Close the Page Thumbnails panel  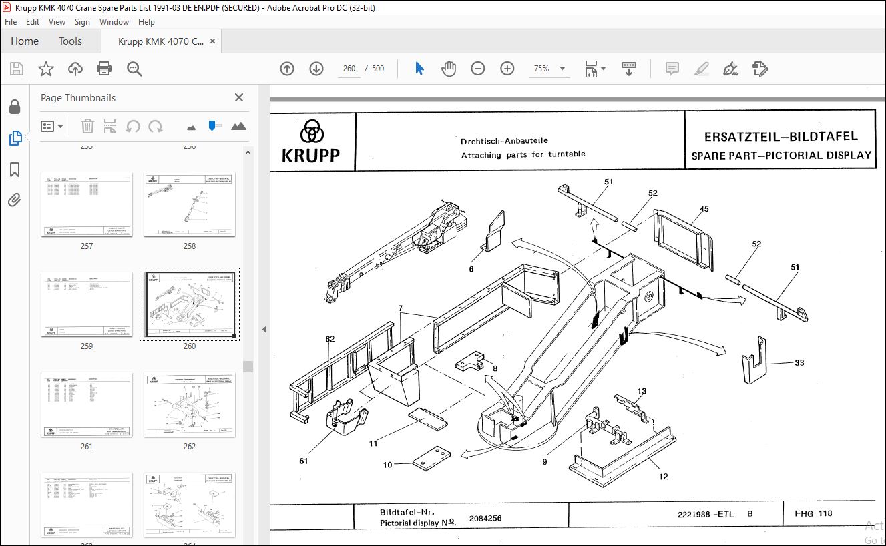239,97
